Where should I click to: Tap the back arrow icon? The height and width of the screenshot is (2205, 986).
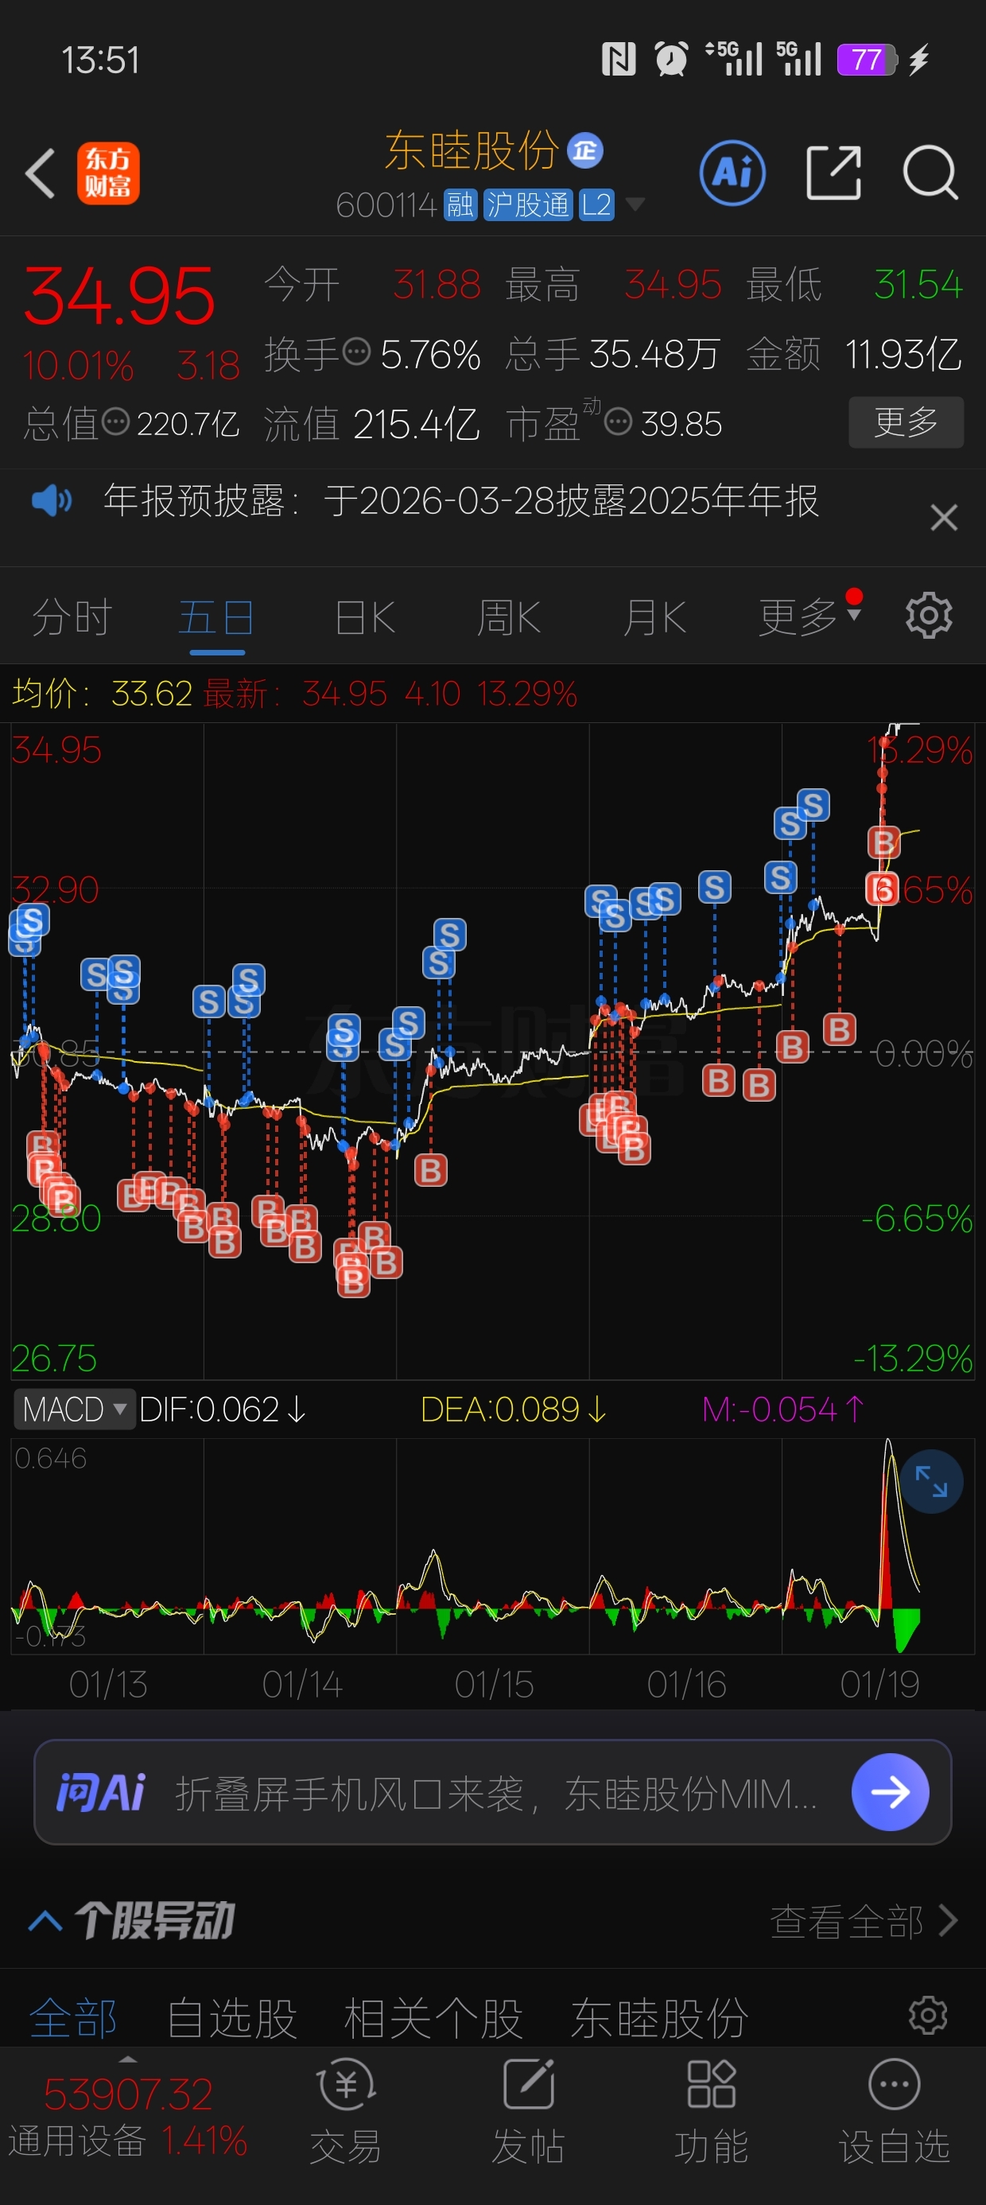(x=41, y=173)
